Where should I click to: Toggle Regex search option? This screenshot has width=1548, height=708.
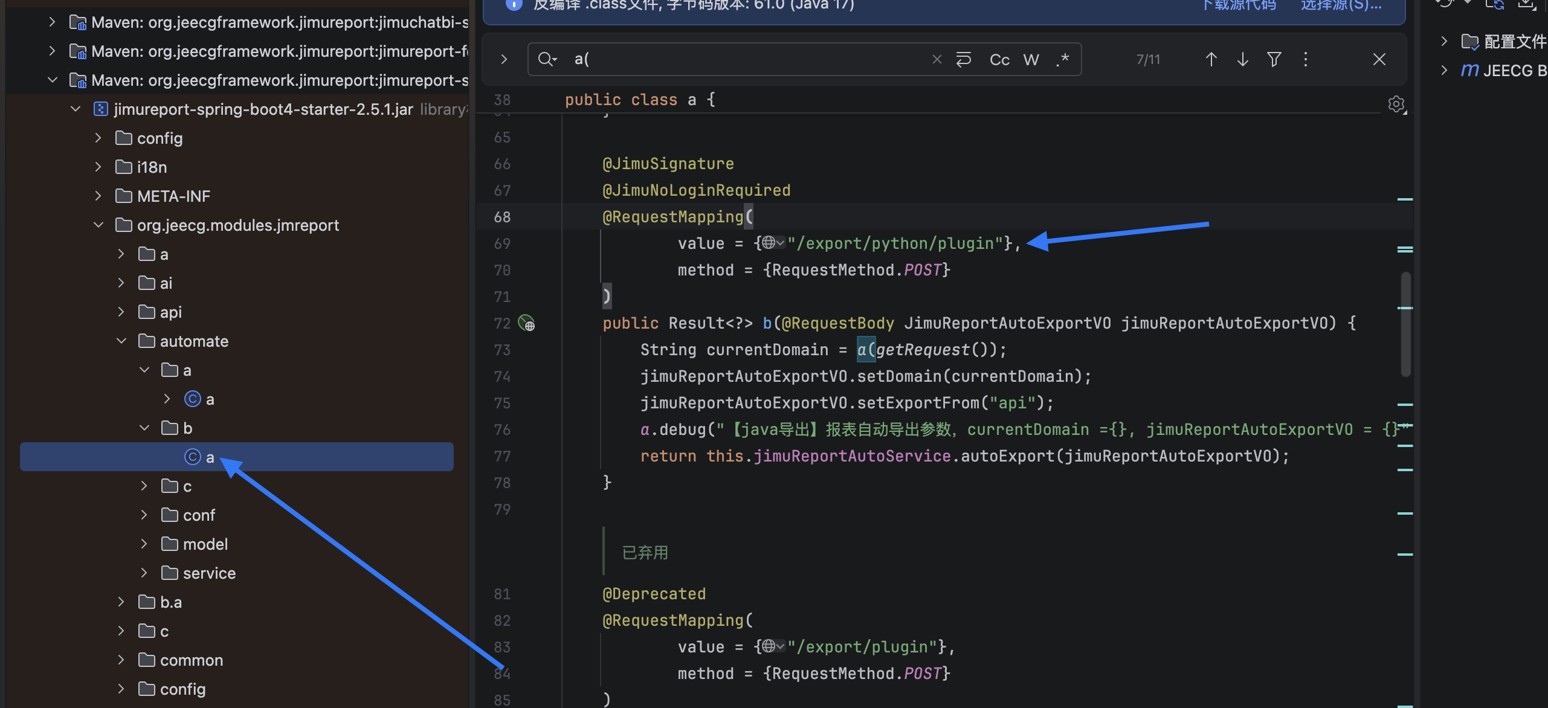pos(1062,59)
